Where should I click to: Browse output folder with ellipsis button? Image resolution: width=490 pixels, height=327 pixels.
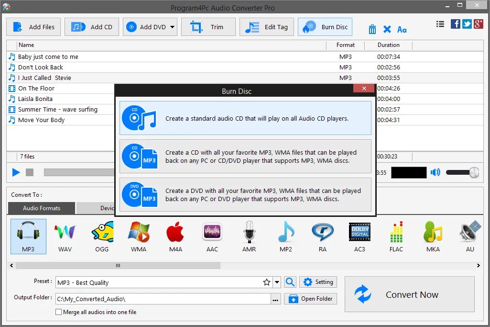pyautogui.click(x=275, y=299)
